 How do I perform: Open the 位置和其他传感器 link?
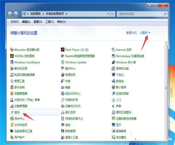pos(126,118)
